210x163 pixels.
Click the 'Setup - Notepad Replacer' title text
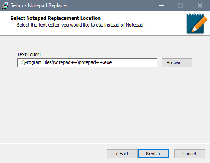39,5
